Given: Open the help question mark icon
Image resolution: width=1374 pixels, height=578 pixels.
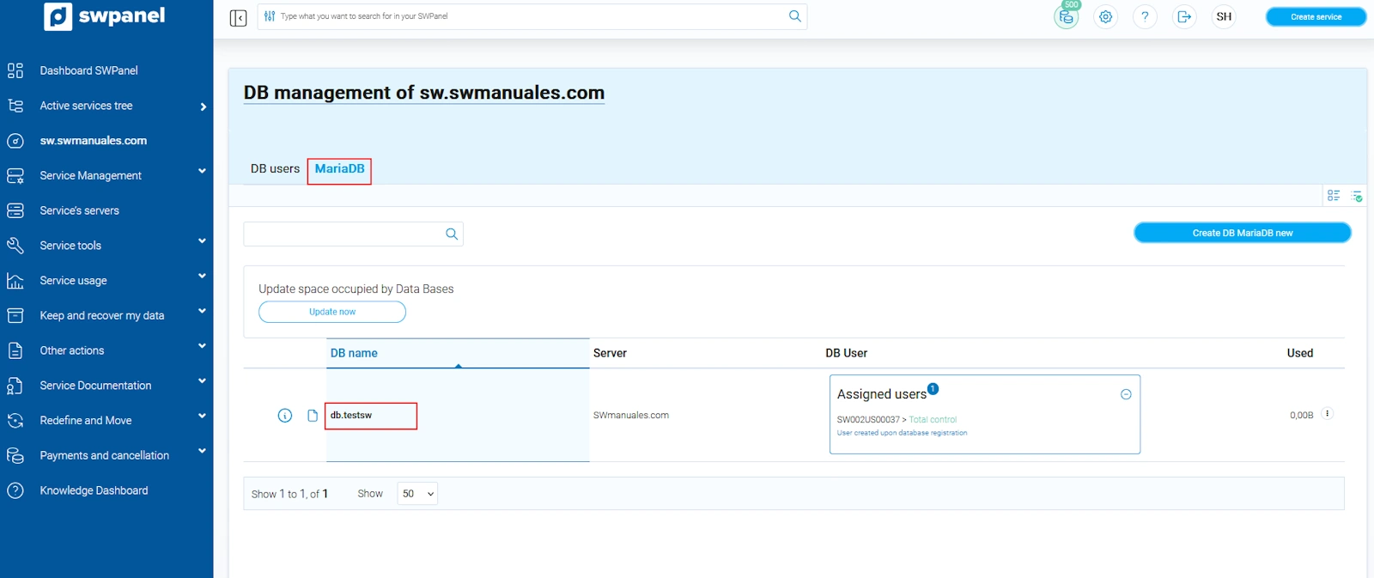Looking at the screenshot, I should click(1145, 17).
